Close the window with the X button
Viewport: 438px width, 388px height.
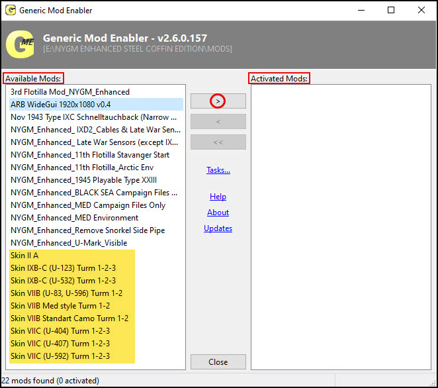point(421,11)
